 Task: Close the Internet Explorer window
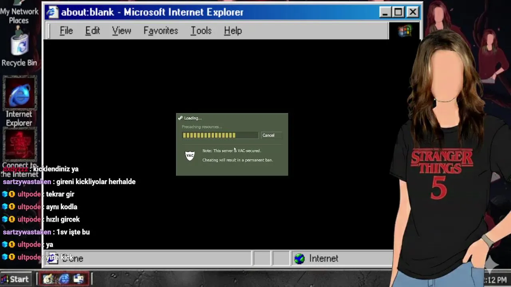[412, 12]
